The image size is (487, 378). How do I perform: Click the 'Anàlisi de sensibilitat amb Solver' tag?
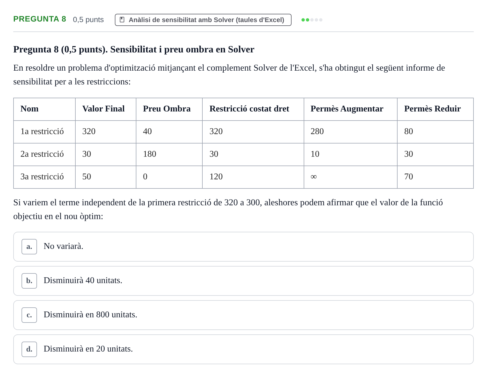click(x=203, y=20)
